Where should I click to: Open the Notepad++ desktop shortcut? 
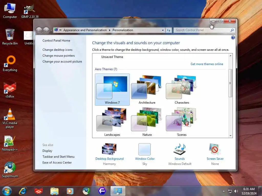tap(10, 143)
